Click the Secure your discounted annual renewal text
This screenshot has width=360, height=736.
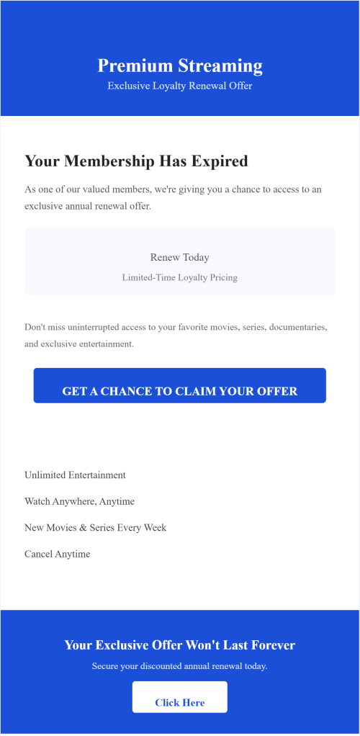point(180,666)
